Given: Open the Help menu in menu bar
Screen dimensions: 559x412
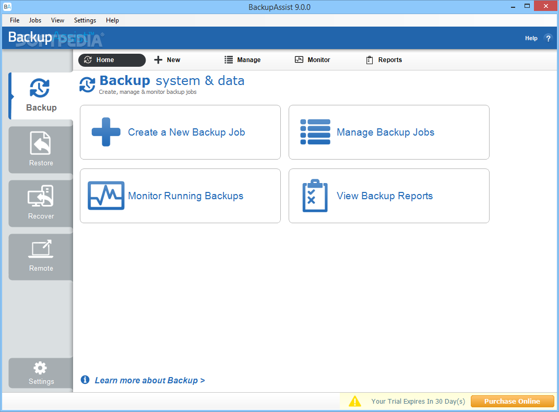Looking at the screenshot, I should [x=112, y=20].
